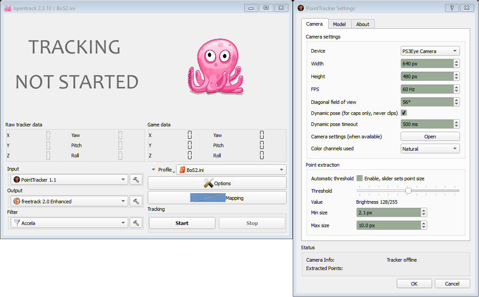Click OK in PointTracker Settings
The image size is (479, 297).
(414, 284)
